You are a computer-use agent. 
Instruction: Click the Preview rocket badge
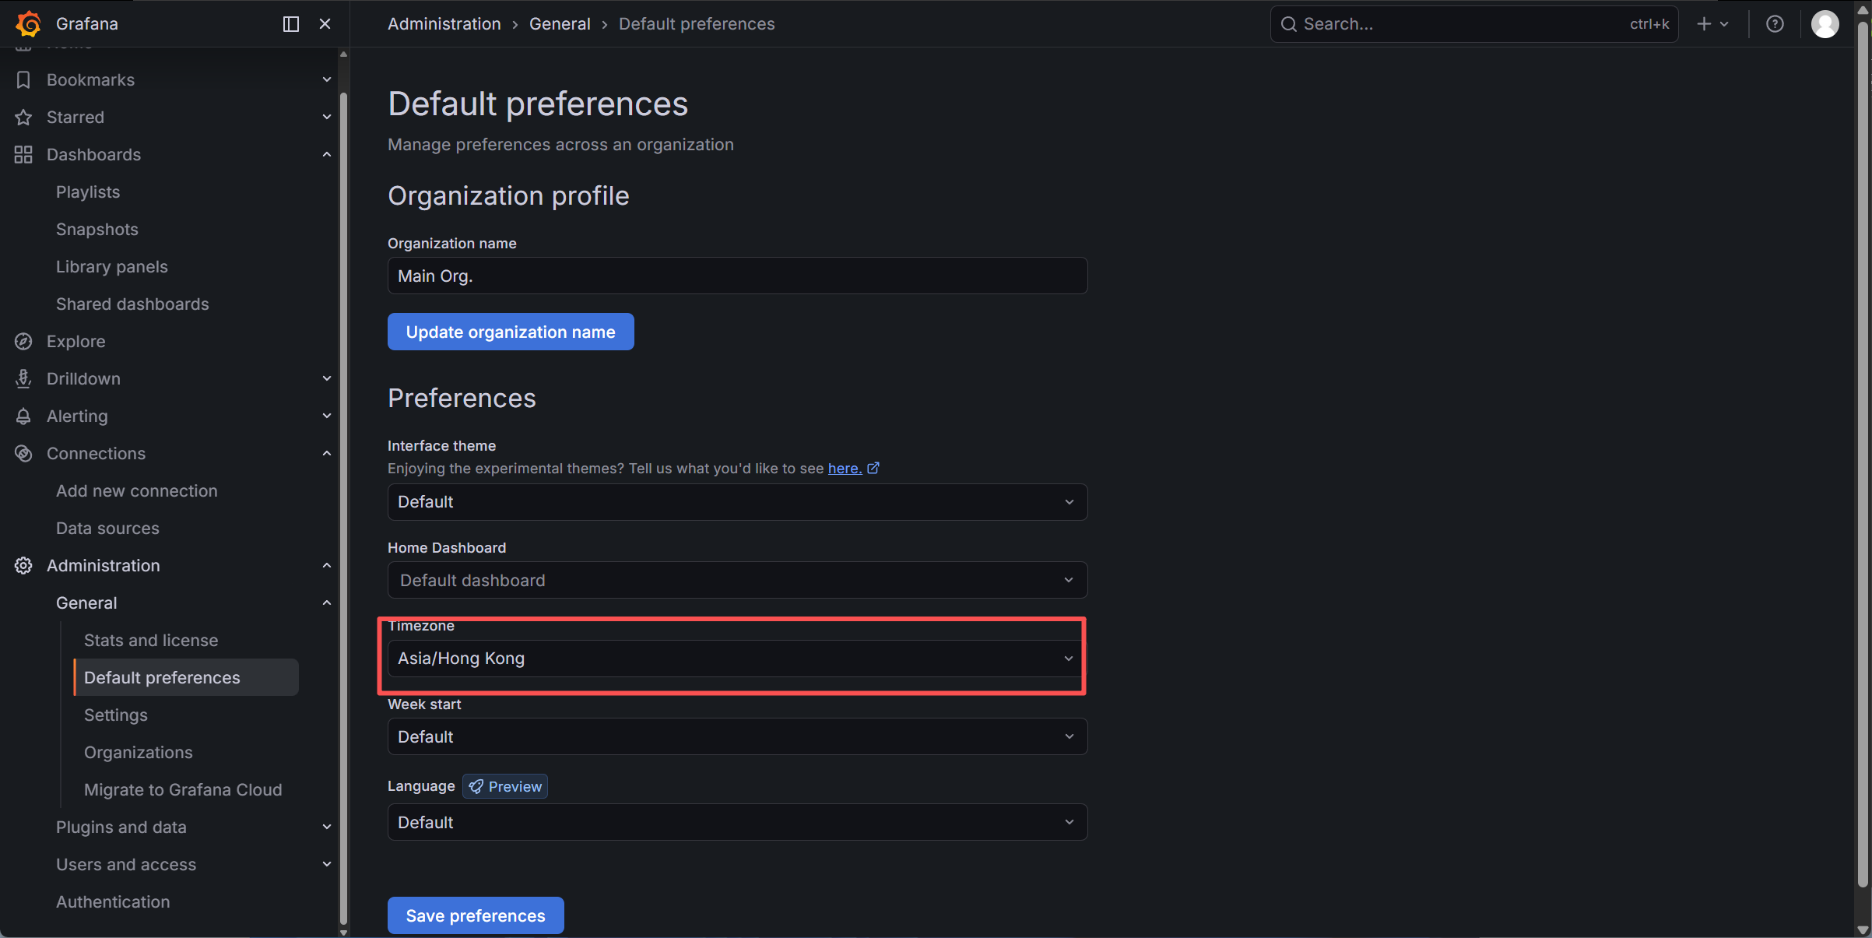point(505,786)
